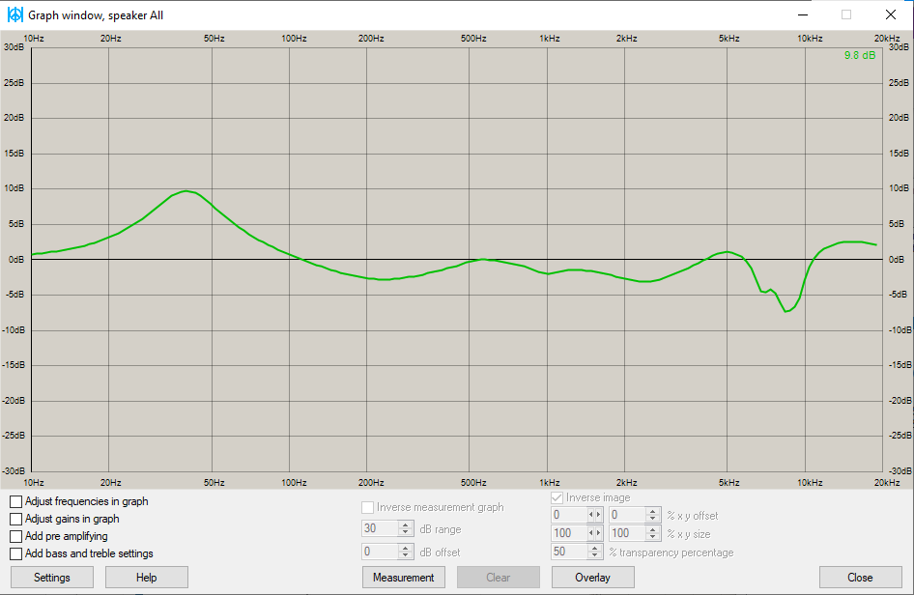Maximize the Graph window
This screenshot has height=595, width=914.
click(846, 14)
